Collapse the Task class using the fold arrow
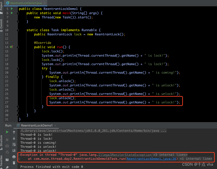The width and height of the screenshot is (217, 169). [17, 30]
